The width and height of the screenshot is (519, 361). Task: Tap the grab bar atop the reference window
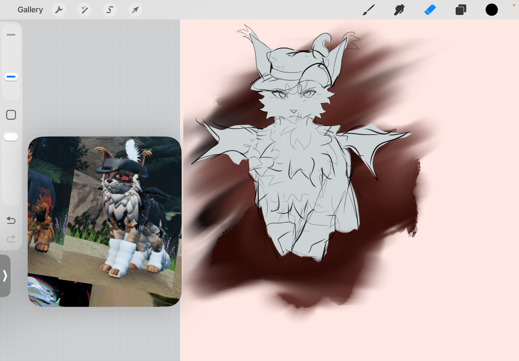point(104,139)
